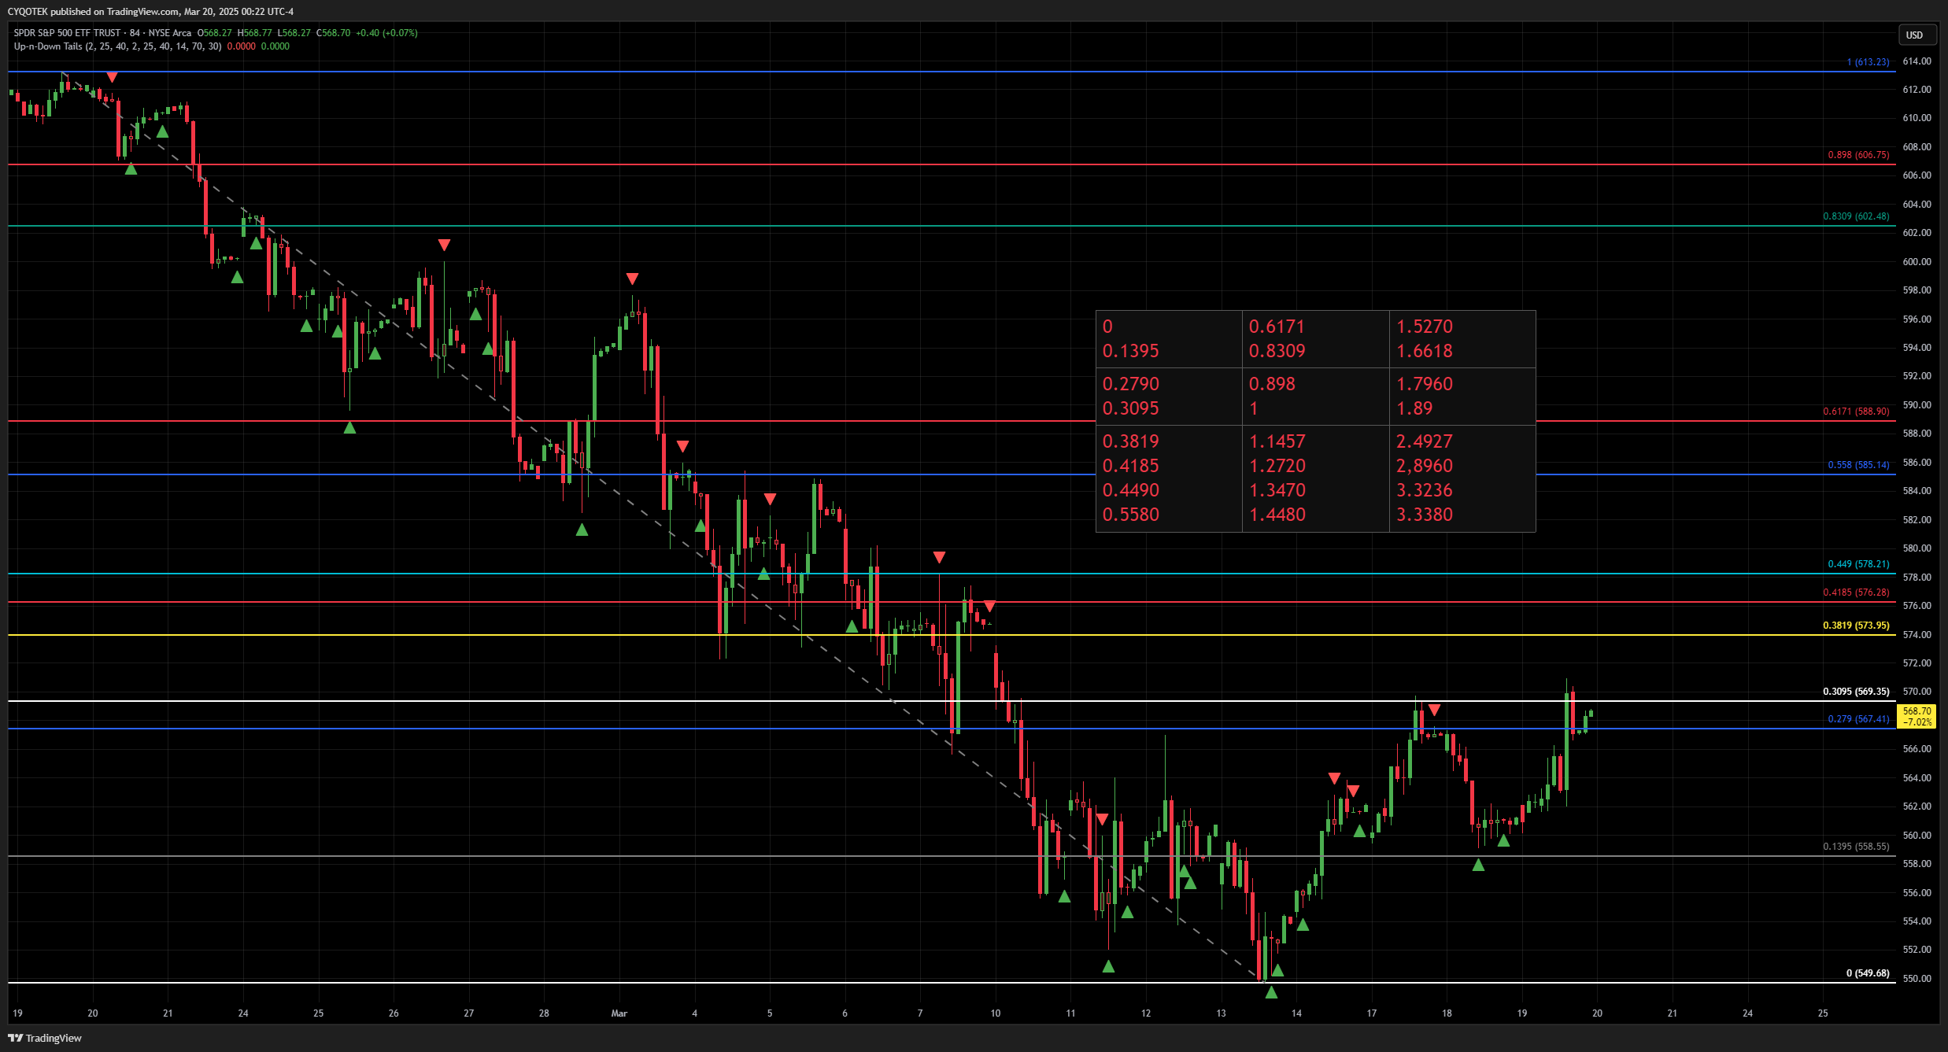Click the closing value 'C568.70' in the legend
Screen dimensions: 1948x1052
[x=334, y=33]
